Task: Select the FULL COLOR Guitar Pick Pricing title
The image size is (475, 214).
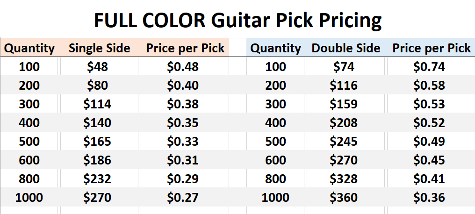Action: tap(237, 21)
